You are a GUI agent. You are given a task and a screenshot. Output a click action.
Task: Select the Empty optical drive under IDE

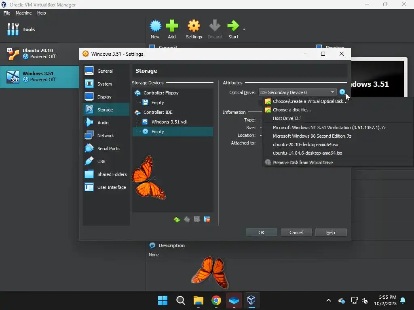tap(173, 132)
